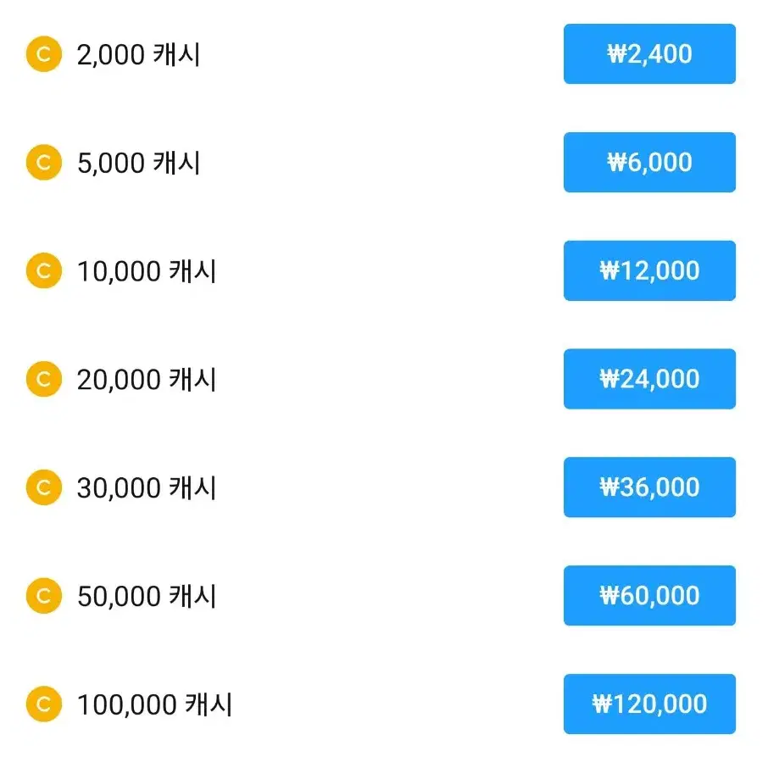Purchase the pack priced ₩12,000
Image resolution: width=768 pixels, height=768 pixels.
(649, 270)
